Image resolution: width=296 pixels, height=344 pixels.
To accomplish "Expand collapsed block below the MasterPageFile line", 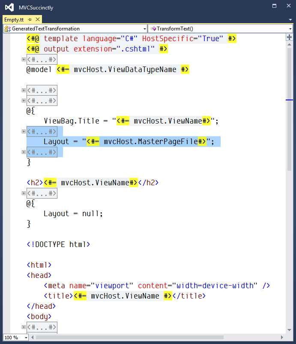I will [x=24, y=152].
